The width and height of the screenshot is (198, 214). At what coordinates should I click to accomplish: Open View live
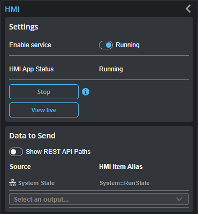pyautogui.click(x=44, y=110)
